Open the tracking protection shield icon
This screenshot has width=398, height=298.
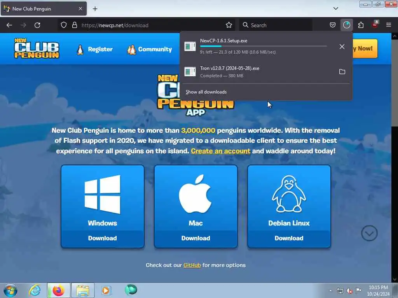coord(64,25)
